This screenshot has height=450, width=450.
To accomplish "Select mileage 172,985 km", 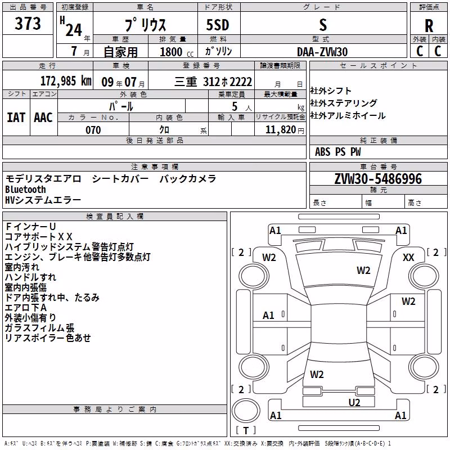I will pyautogui.click(x=66, y=81).
